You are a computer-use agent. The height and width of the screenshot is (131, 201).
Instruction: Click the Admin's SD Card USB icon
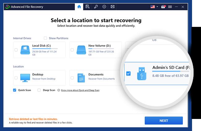(141, 74)
